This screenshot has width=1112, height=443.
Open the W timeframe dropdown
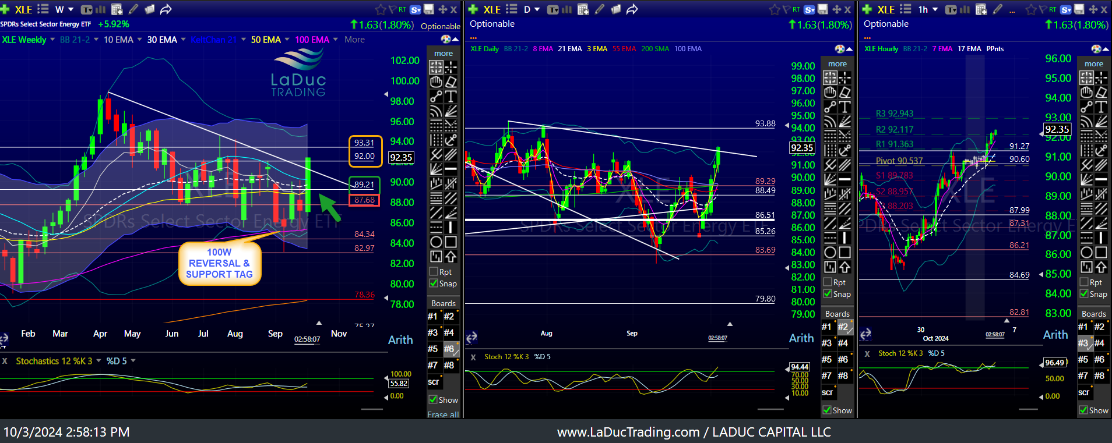[64, 9]
